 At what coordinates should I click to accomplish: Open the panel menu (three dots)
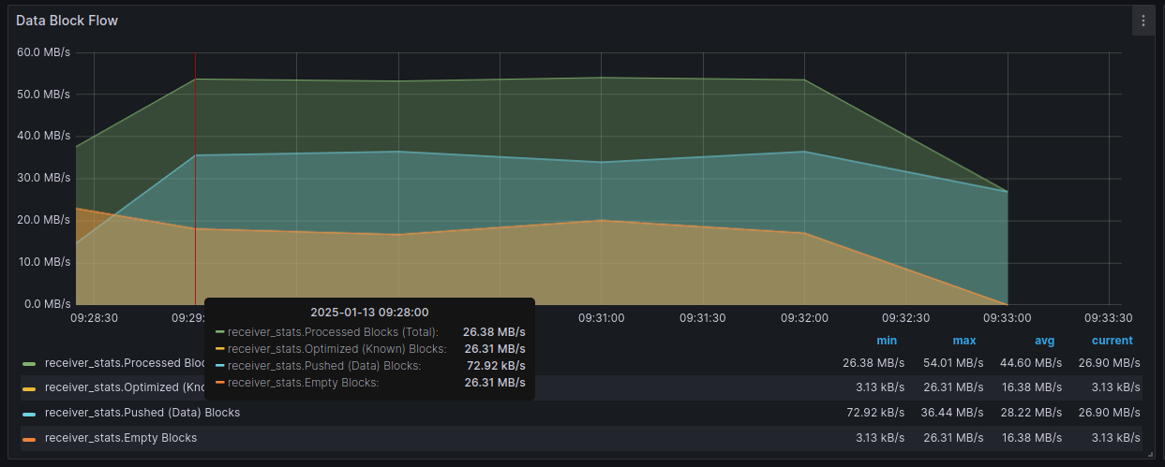click(x=1143, y=21)
